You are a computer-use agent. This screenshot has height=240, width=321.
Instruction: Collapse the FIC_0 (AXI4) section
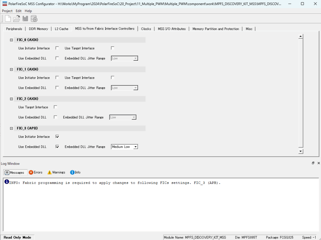[12, 40]
